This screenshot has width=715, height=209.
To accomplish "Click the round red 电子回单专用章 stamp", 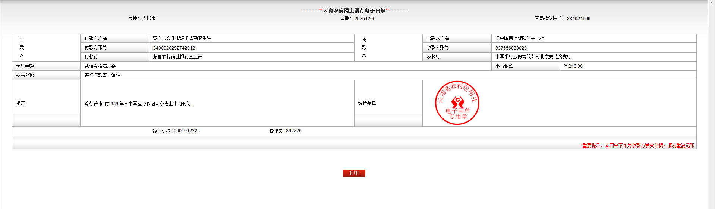I will point(457,103).
